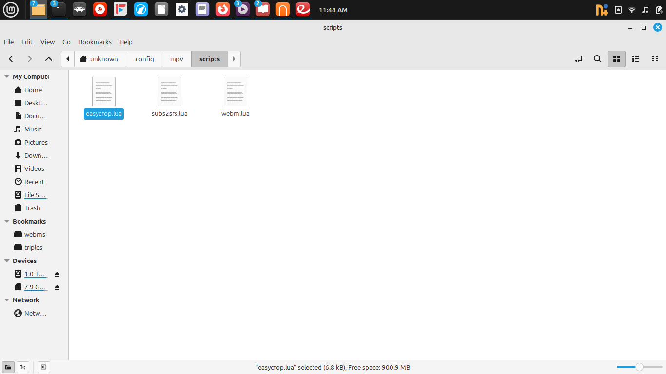The height and width of the screenshot is (374, 666).
Task: Eject the 7.9 G… device
Action: [57, 287]
